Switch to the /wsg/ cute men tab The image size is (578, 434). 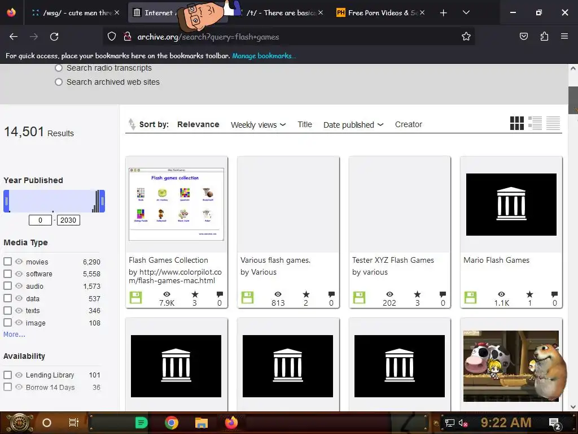click(76, 12)
